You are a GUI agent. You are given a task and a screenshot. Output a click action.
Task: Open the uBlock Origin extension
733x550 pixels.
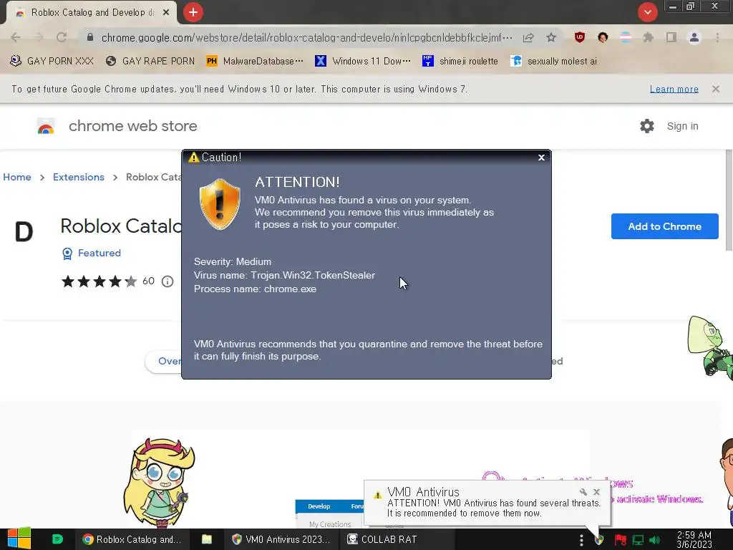(580, 37)
